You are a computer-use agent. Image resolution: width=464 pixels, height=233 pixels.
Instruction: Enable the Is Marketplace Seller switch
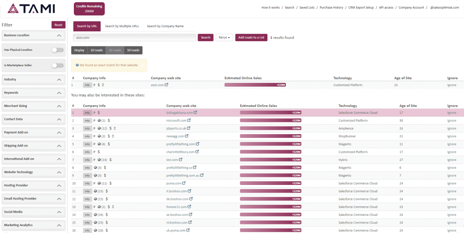coord(57,65)
